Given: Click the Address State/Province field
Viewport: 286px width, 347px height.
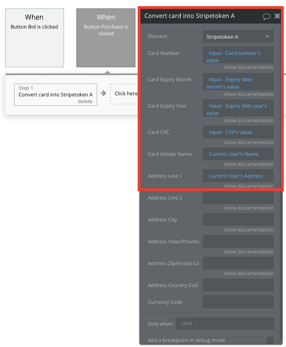Looking at the screenshot, I should tap(238, 242).
